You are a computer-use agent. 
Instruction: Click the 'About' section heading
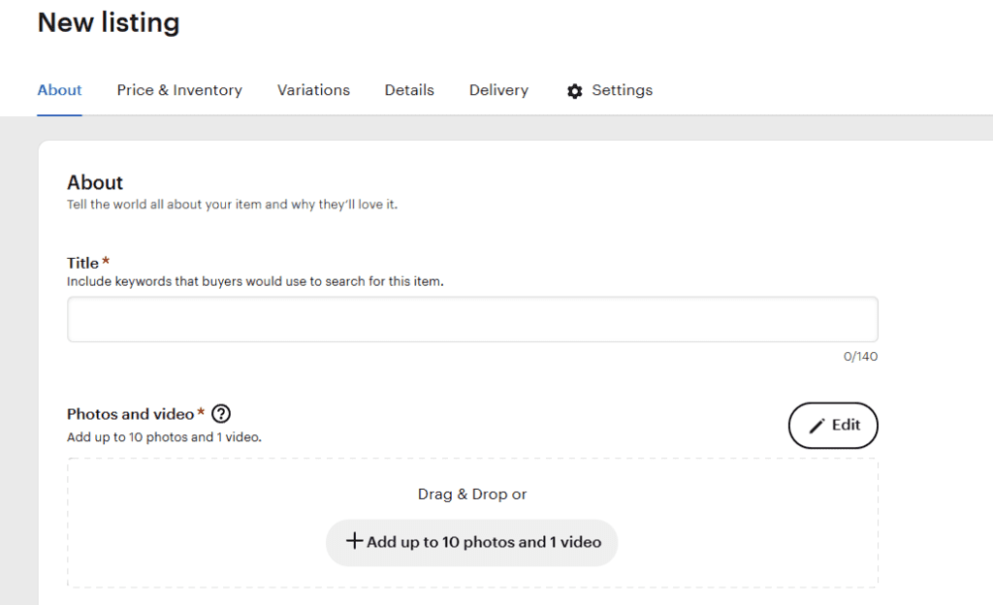95,182
